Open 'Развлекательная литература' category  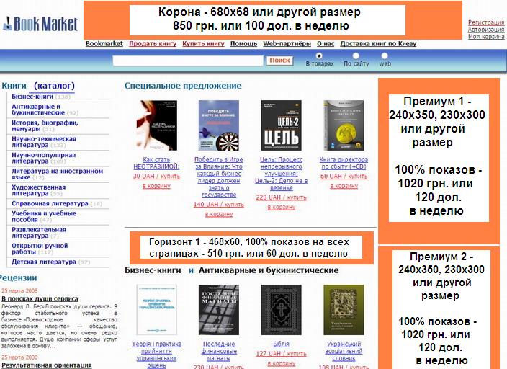(38, 232)
